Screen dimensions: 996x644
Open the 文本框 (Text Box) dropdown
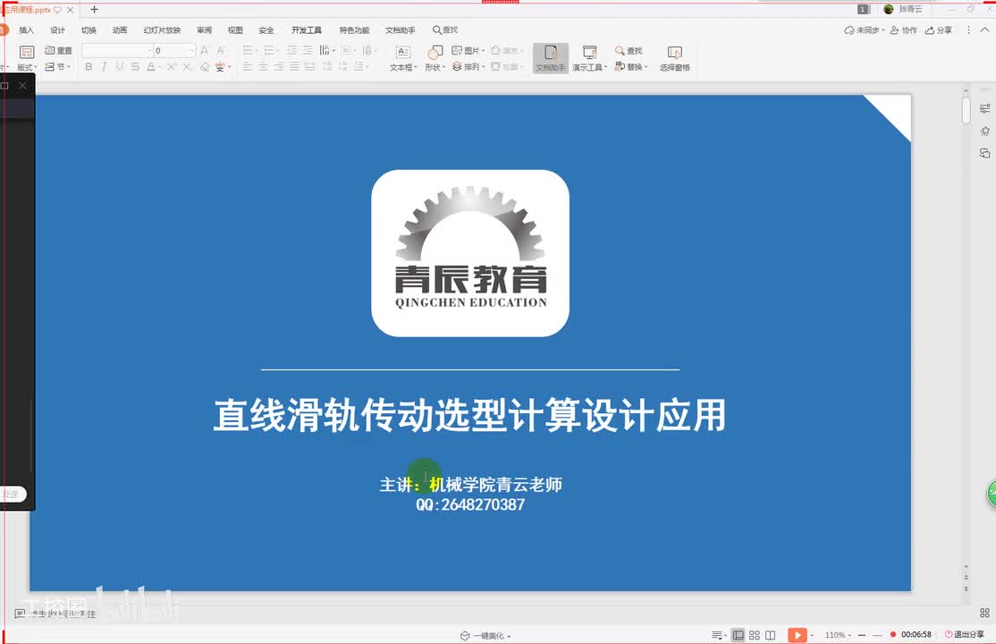pyautogui.click(x=403, y=58)
